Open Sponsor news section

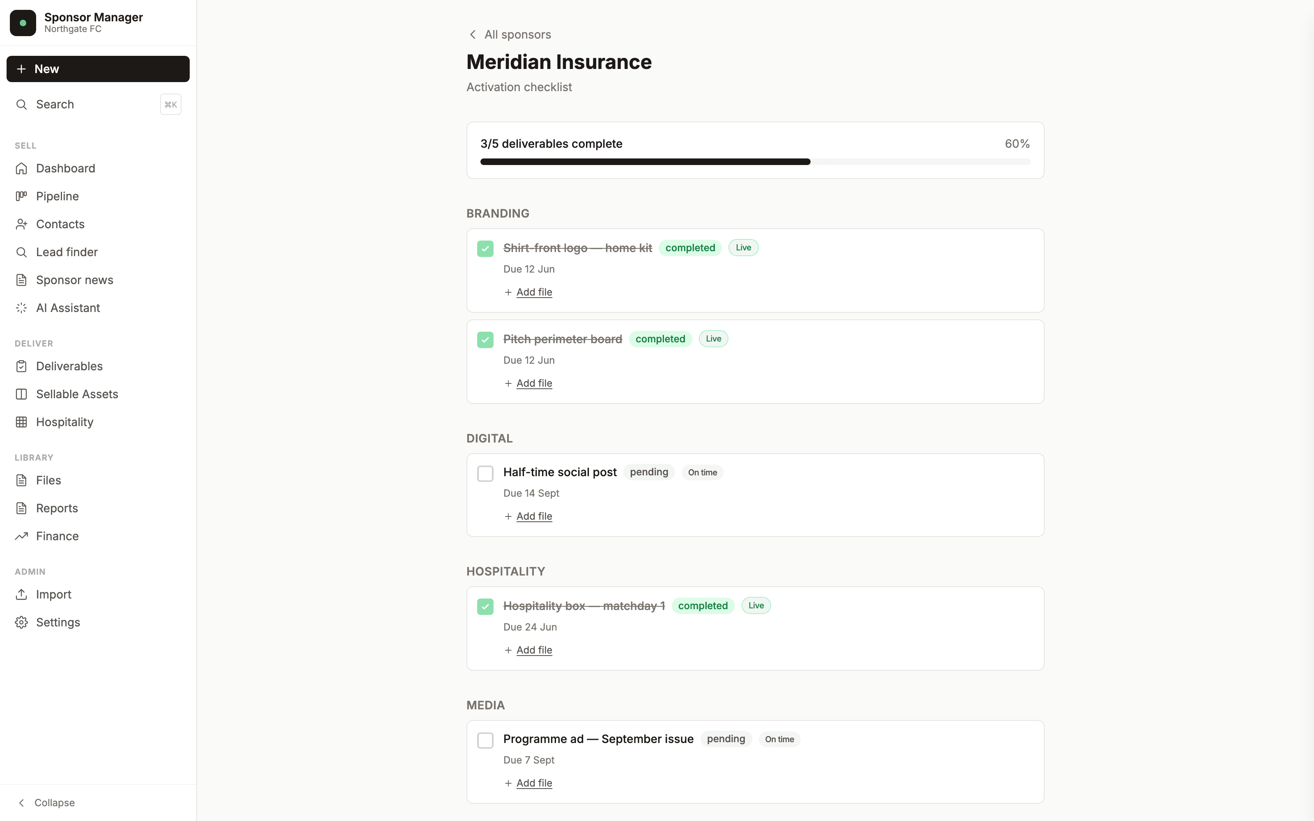98,280
